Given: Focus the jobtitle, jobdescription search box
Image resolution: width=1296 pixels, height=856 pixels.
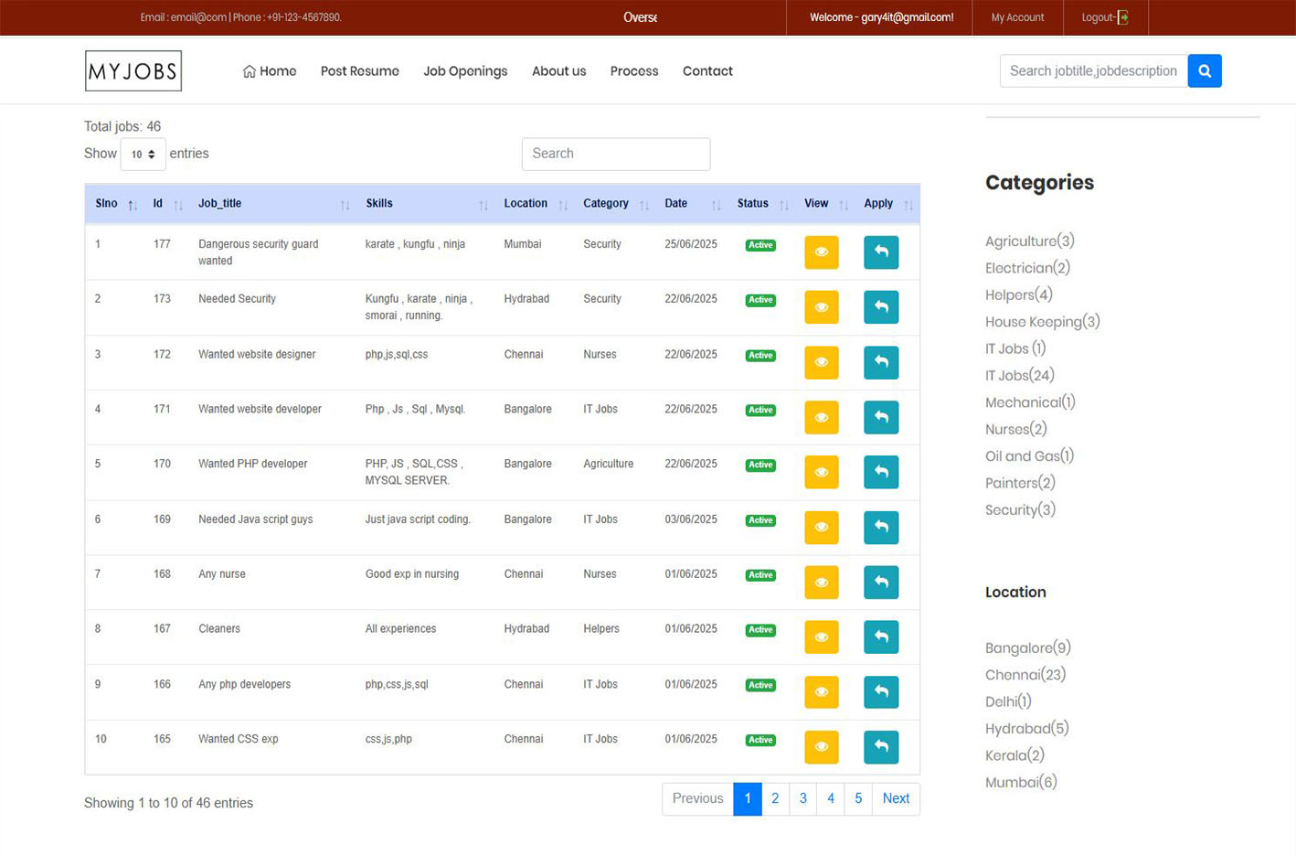Looking at the screenshot, I should tap(1094, 70).
